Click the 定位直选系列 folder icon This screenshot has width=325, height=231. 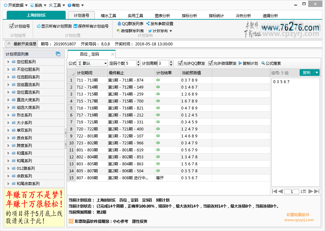tap(14, 92)
